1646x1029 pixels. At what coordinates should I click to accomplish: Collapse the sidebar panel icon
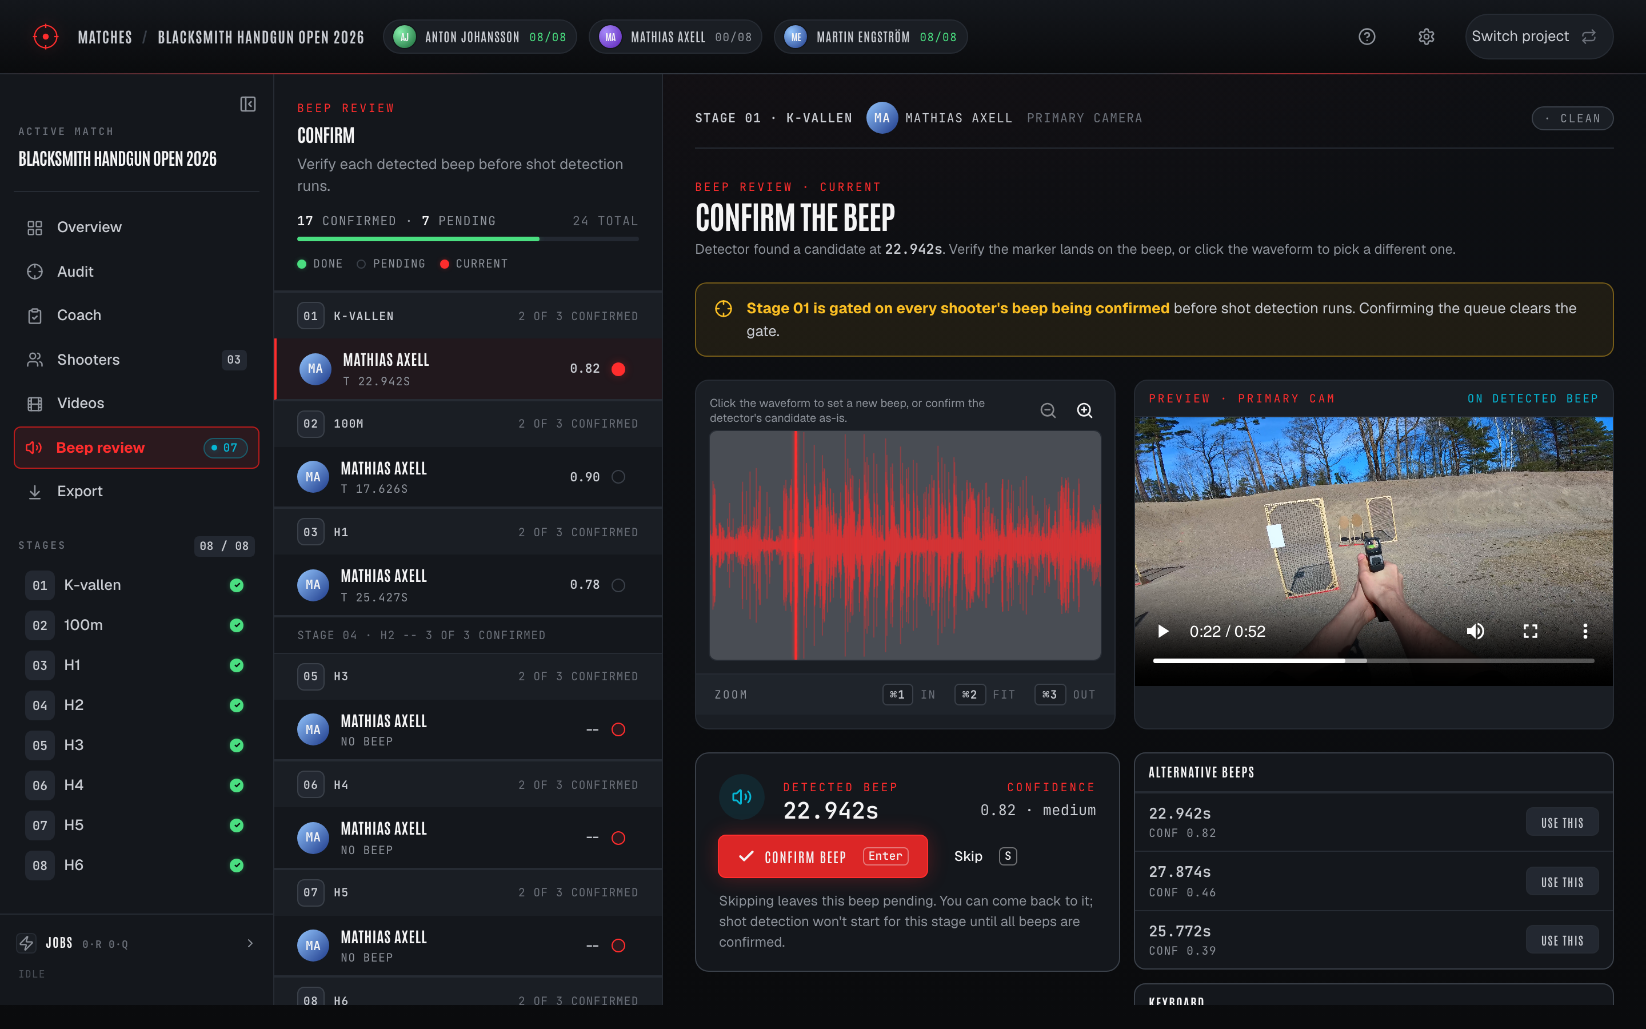point(247,104)
